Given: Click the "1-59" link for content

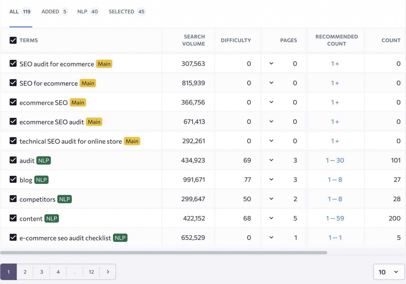Looking at the screenshot, I should coord(335,218).
